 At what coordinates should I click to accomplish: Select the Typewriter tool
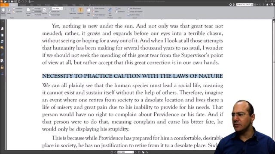(73, 11)
